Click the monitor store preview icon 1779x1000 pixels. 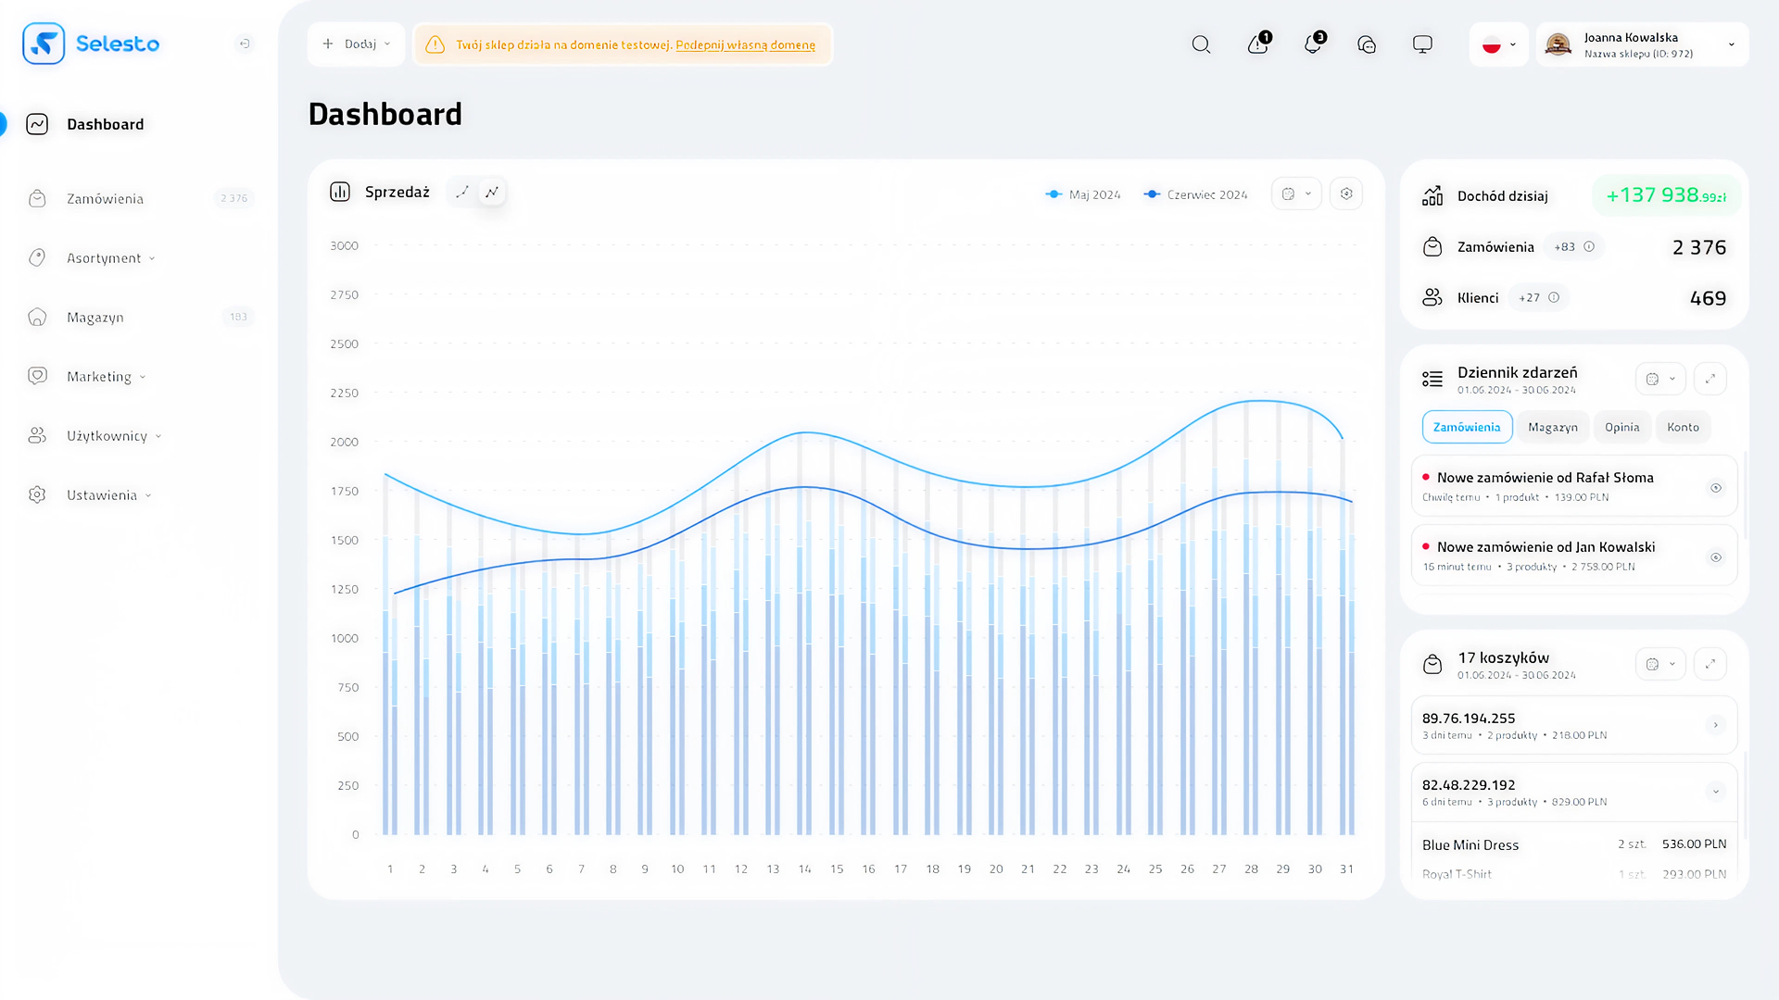1422,44
